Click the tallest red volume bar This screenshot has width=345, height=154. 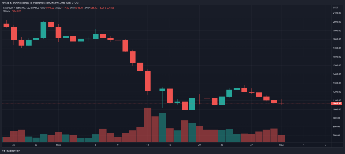tap(147, 125)
